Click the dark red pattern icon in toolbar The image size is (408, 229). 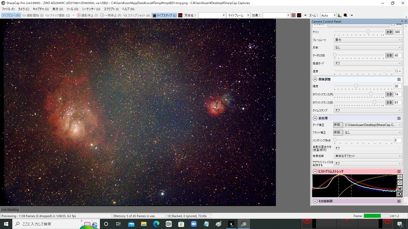[299, 15]
